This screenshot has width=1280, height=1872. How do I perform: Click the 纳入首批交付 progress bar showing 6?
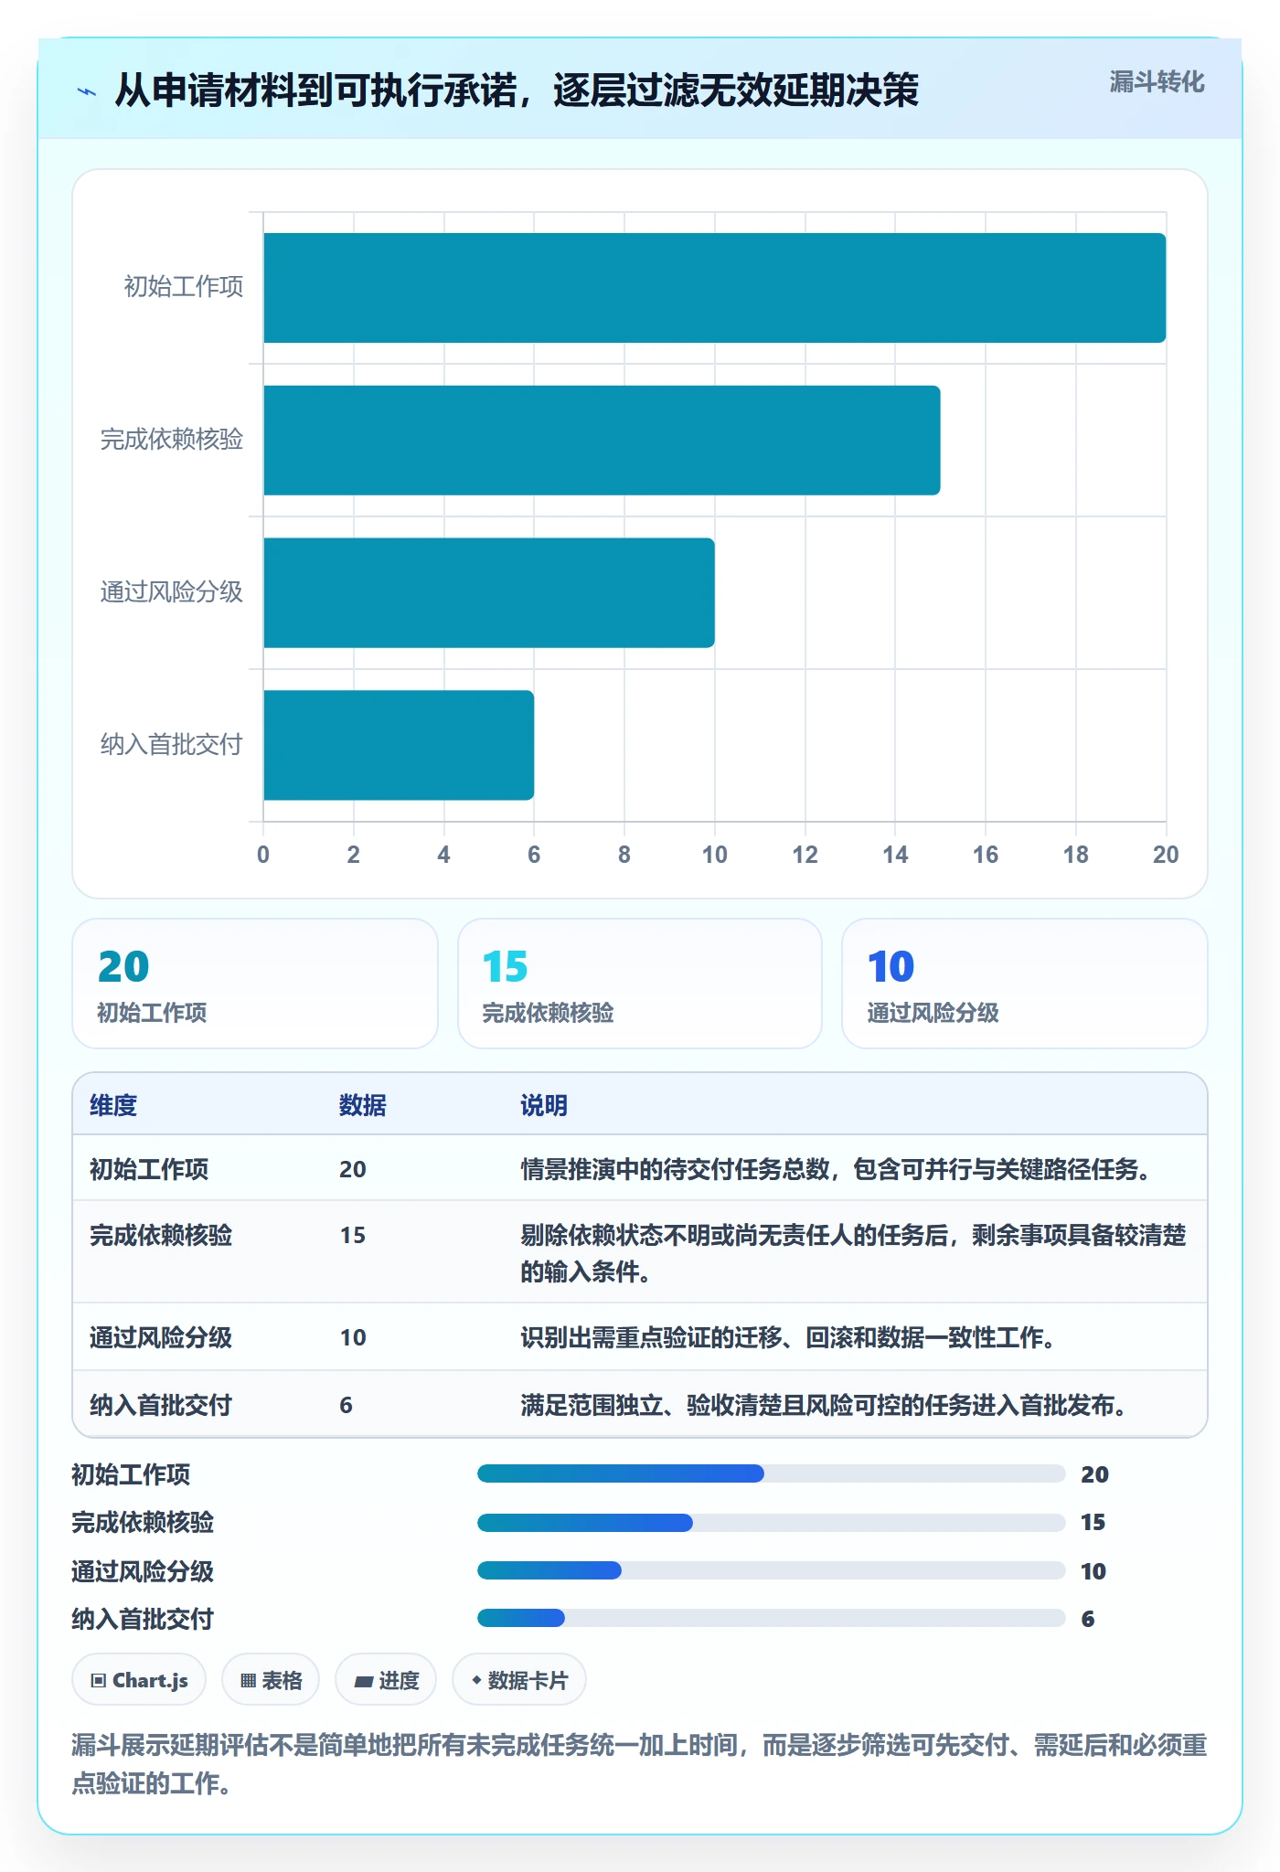pyautogui.click(x=772, y=1618)
